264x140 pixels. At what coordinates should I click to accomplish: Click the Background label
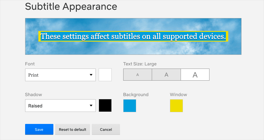click(x=136, y=95)
